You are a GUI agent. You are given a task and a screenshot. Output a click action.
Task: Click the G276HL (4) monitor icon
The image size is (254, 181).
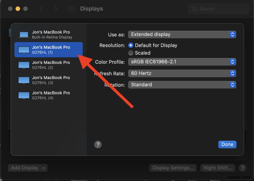(24, 95)
